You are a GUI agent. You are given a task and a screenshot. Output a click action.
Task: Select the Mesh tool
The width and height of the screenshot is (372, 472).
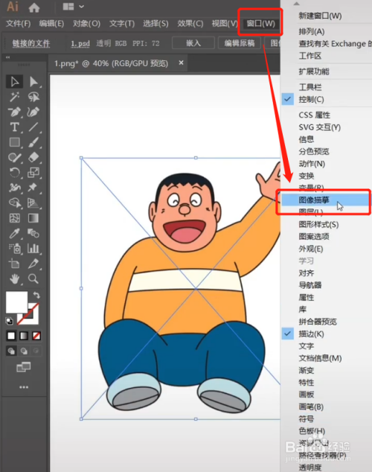(14, 218)
